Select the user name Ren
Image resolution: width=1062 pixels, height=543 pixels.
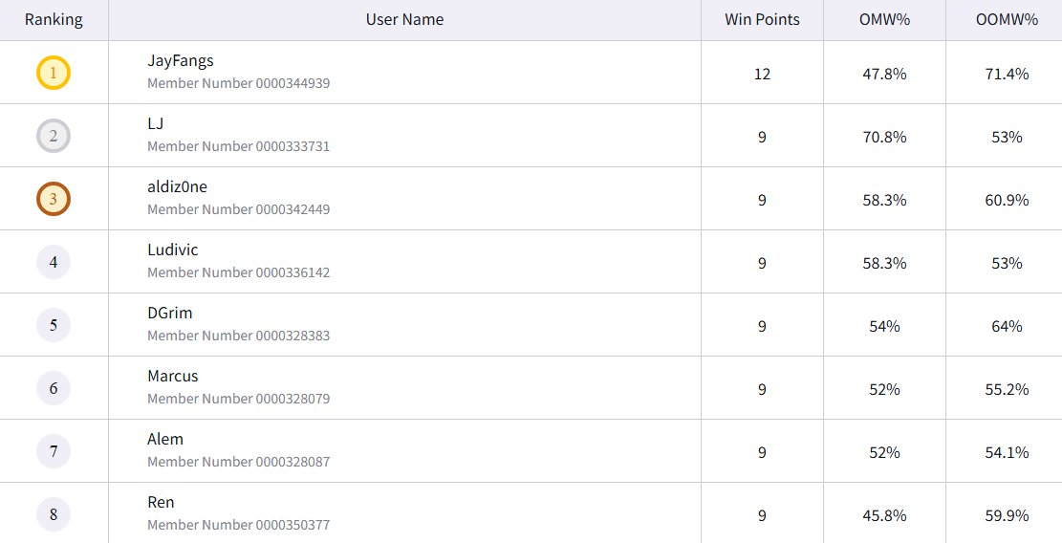pos(161,501)
